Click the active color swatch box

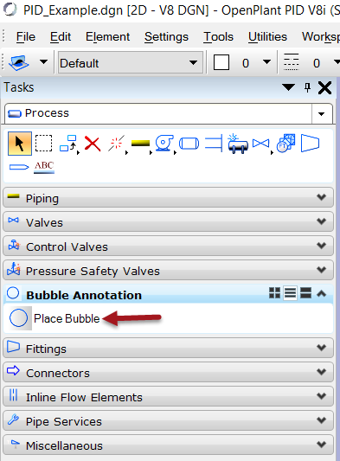pos(221,62)
